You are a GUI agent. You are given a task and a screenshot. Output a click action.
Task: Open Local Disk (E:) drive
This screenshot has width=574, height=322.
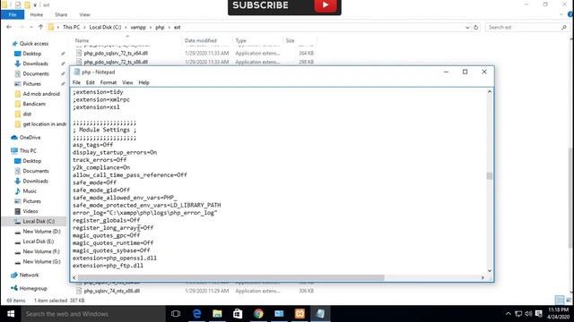(38, 241)
